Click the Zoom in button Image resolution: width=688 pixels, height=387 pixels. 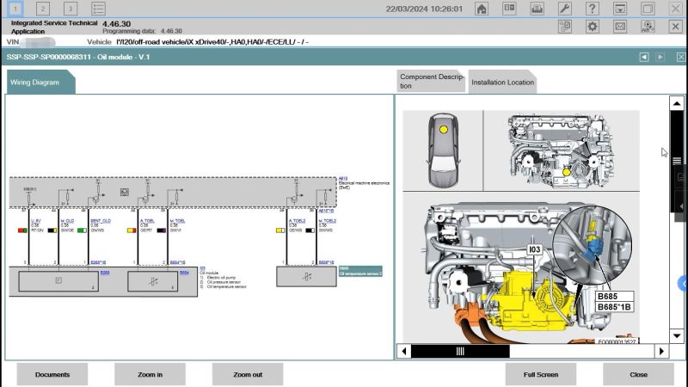tap(150, 374)
